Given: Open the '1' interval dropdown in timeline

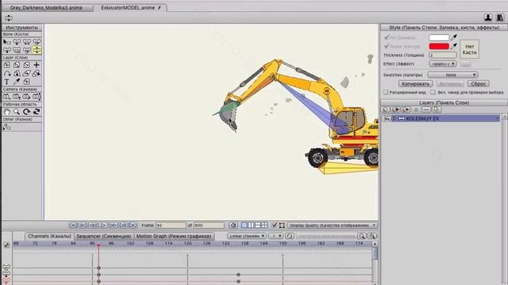Looking at the screenshot, I should [275, 236].
